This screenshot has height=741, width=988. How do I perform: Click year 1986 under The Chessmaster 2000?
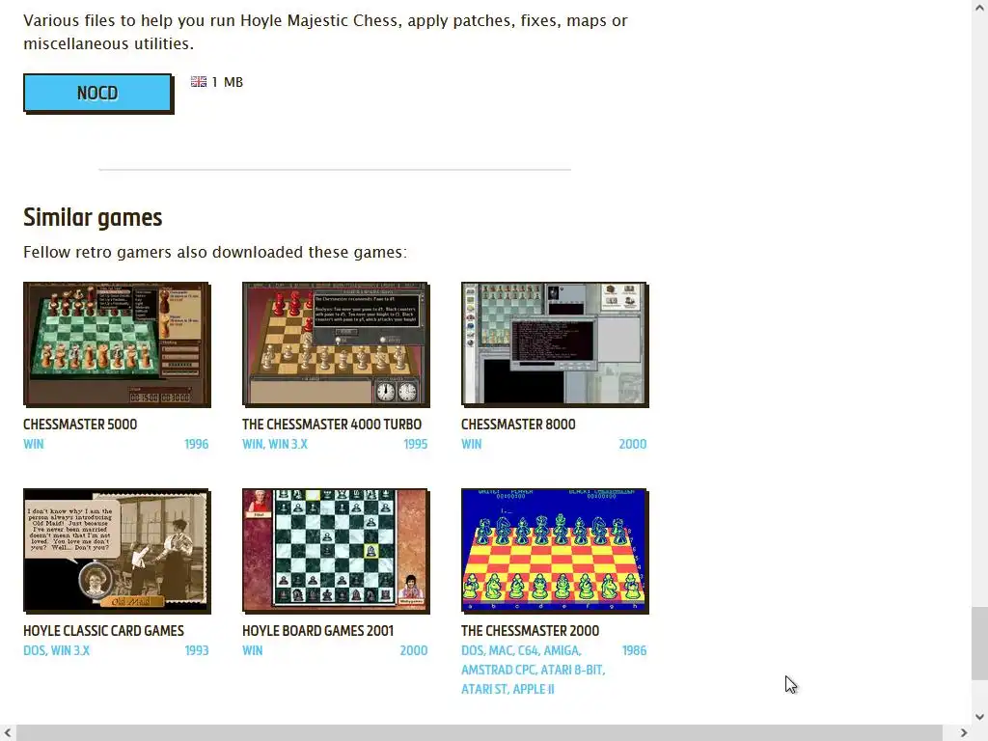pos(634,650)
